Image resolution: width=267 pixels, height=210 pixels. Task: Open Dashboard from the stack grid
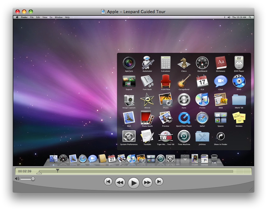tap(202, 63)
